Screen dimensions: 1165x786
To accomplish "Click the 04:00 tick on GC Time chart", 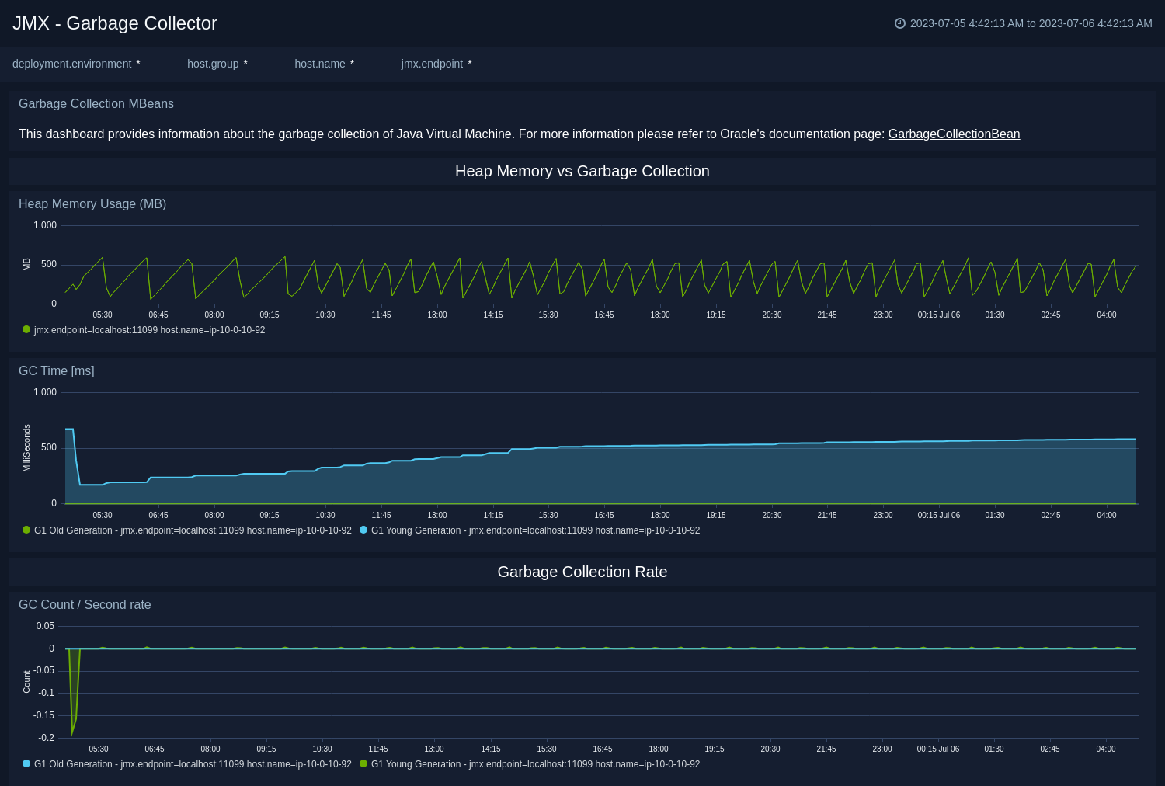I will click(1107, 516).
